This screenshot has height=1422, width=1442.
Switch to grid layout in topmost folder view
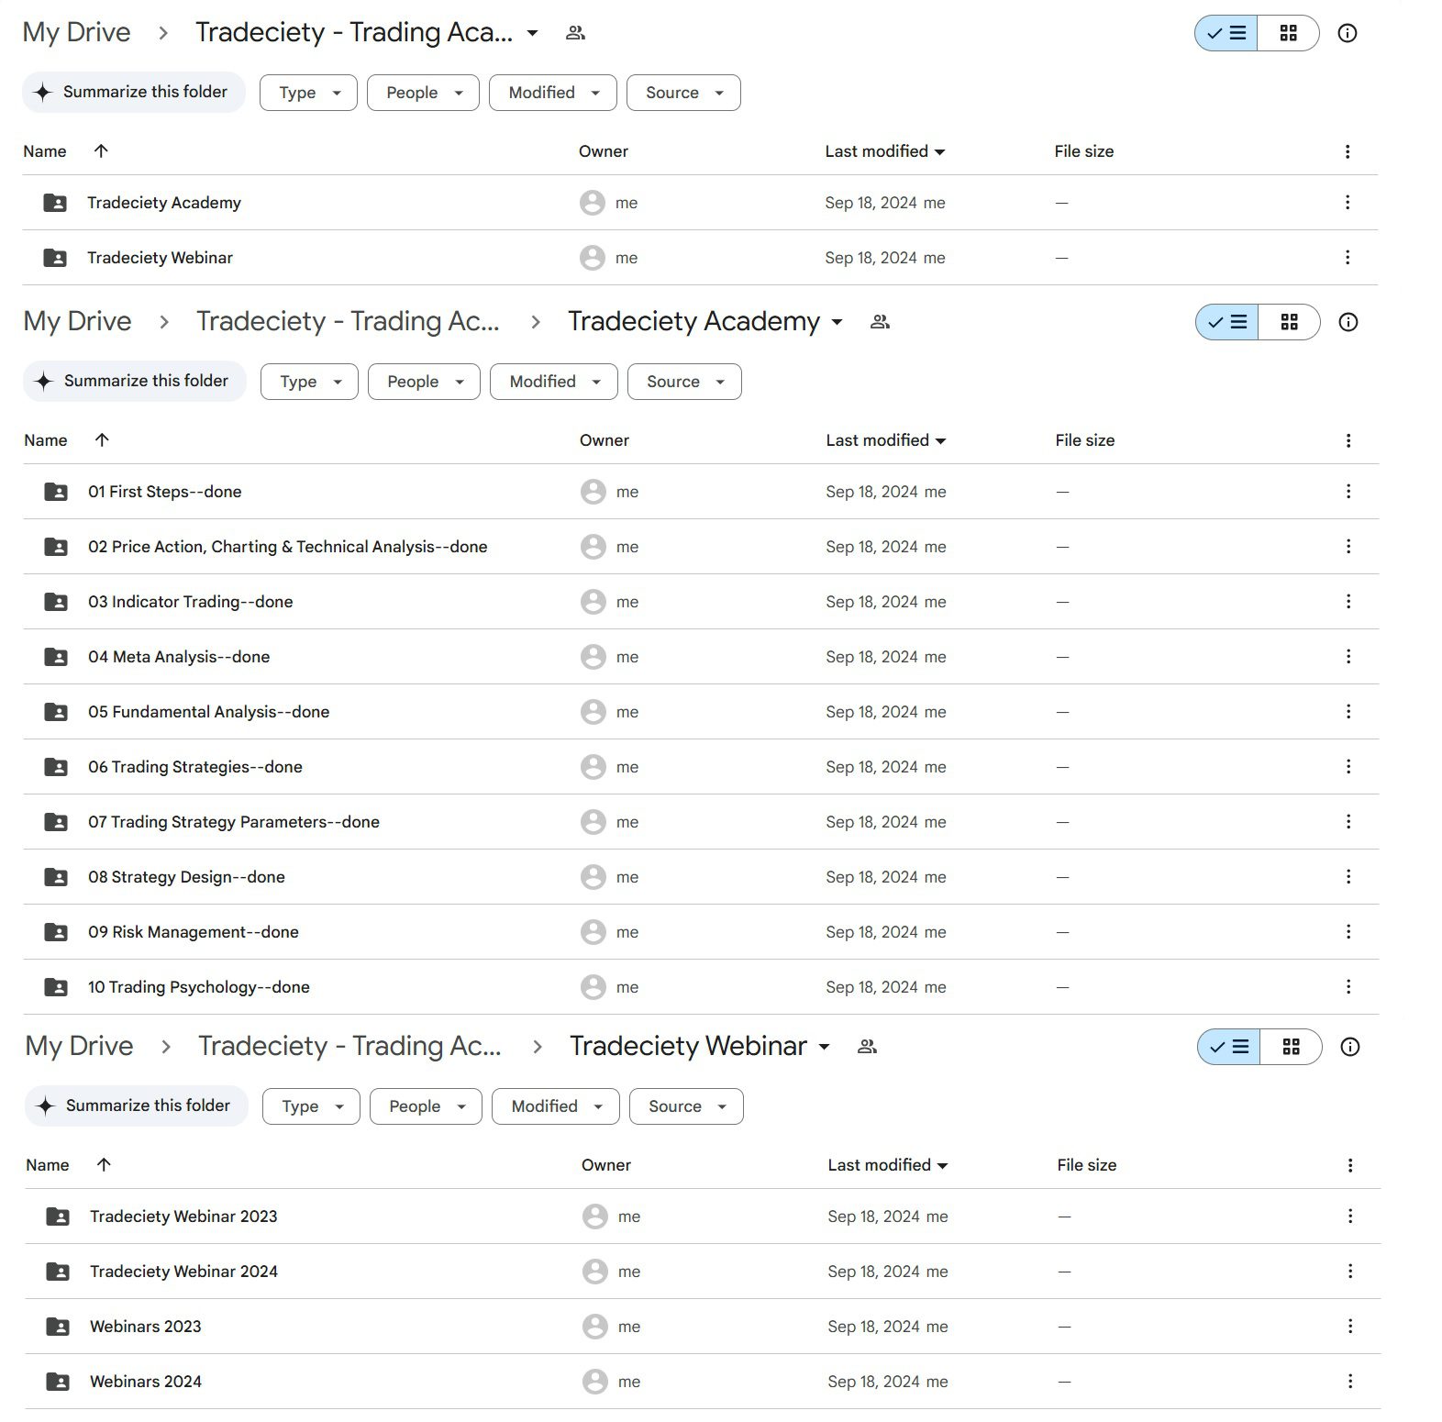[1288, 33]
